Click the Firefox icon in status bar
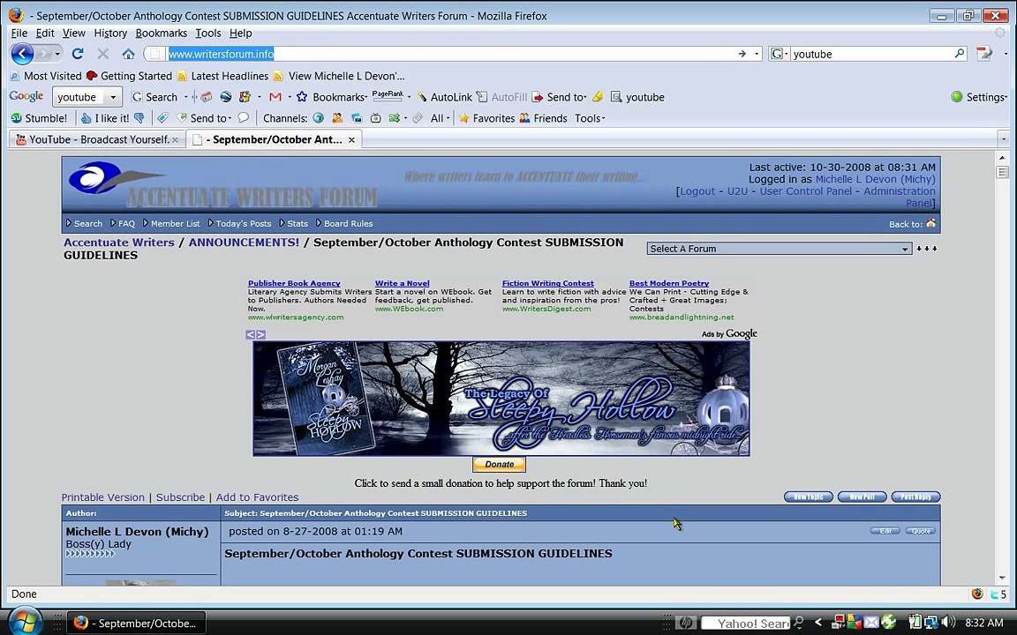 click(977, 594)
